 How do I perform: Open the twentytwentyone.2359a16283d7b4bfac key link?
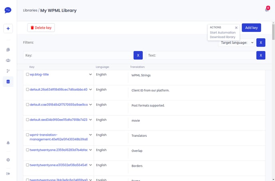(59, 150)
